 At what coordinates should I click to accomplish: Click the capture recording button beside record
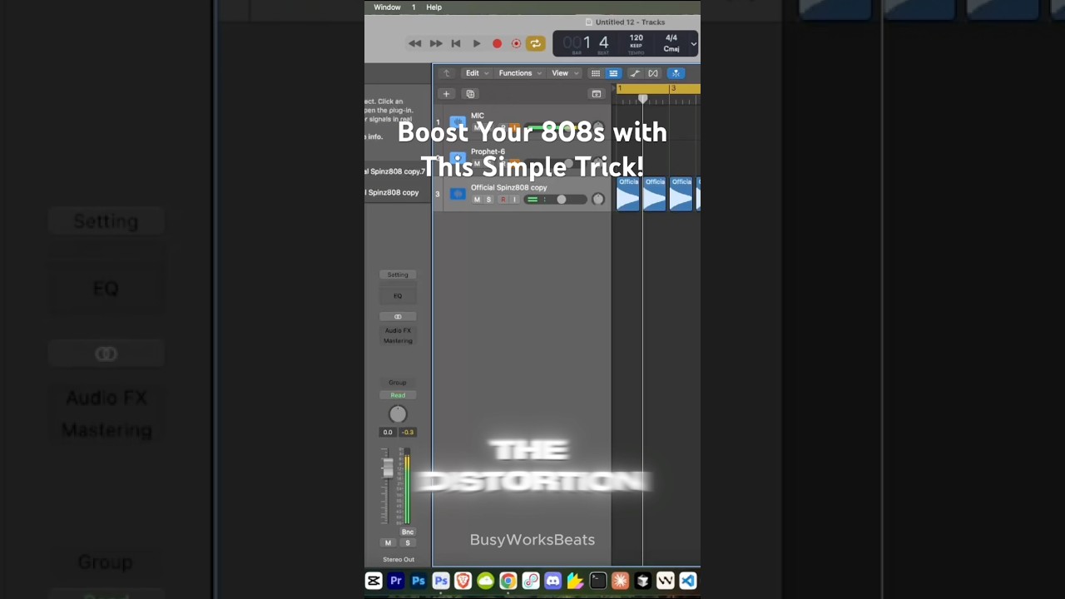[516, 43]
